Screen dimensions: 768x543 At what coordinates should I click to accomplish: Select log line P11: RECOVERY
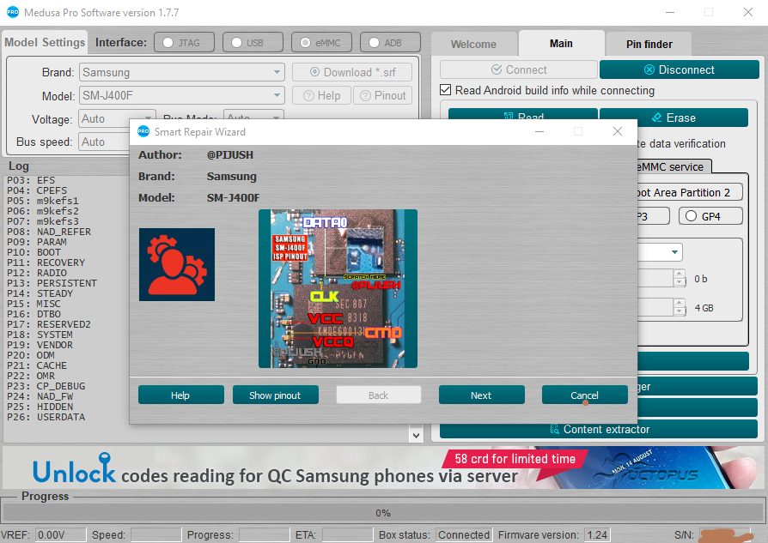(x=46, y=262)
